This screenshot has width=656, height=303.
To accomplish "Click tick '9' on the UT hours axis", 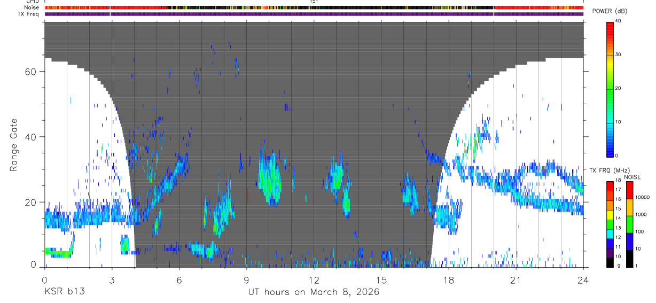I will point(246,280).
